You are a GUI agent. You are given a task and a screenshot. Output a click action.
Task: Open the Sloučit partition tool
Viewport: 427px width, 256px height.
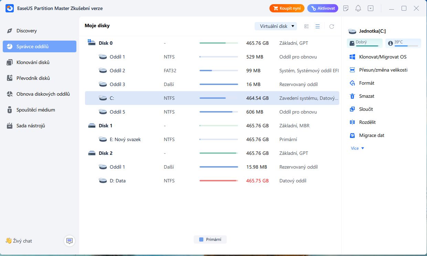352,109
